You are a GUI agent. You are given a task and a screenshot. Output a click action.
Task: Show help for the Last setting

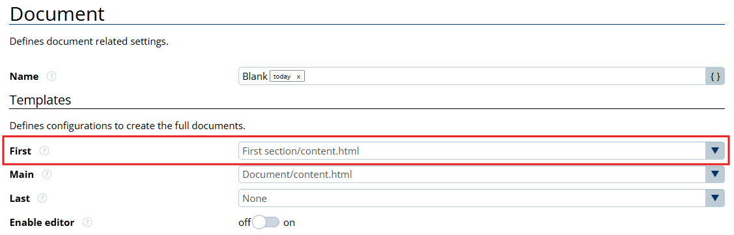click(x=42, y=198)
